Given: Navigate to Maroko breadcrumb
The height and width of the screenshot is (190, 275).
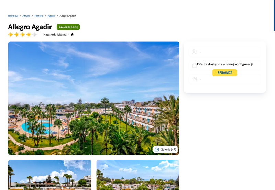Looking at the screenshot, I should (39, 16).
